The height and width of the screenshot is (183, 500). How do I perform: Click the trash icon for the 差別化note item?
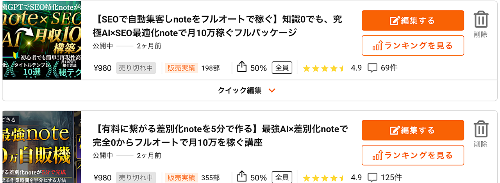[x=480, y=129]
